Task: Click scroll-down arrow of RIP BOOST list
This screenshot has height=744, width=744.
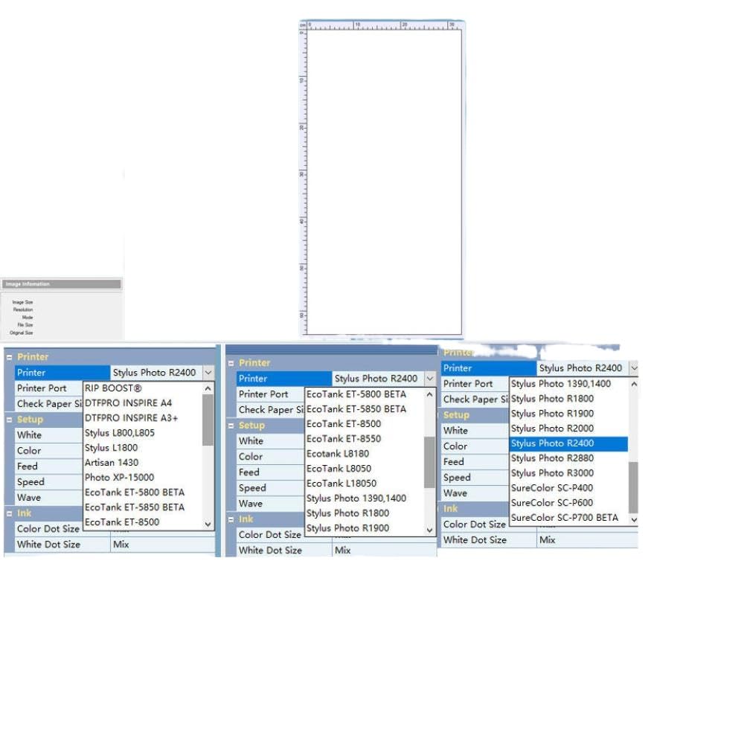Action: (208, 524)
